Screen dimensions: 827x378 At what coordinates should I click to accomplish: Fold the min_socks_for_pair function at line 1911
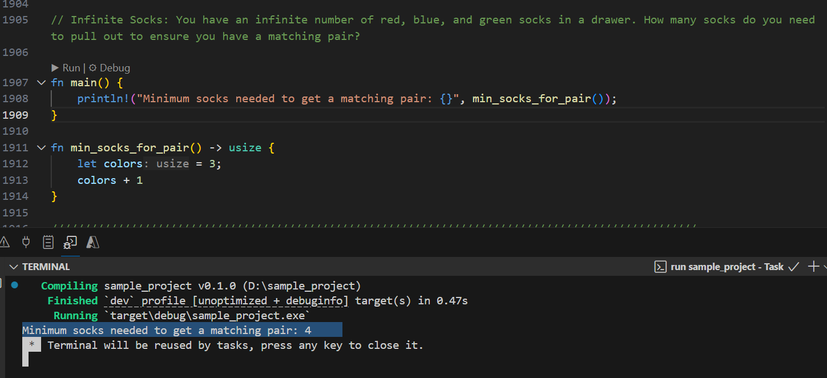pyautogui.click(x=41, y=148)
